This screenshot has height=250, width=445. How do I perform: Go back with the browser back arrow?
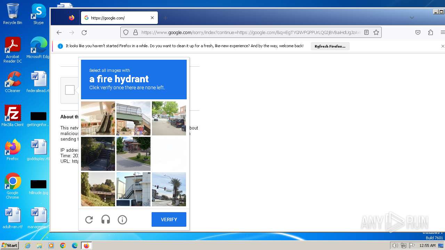pos(59,32)
